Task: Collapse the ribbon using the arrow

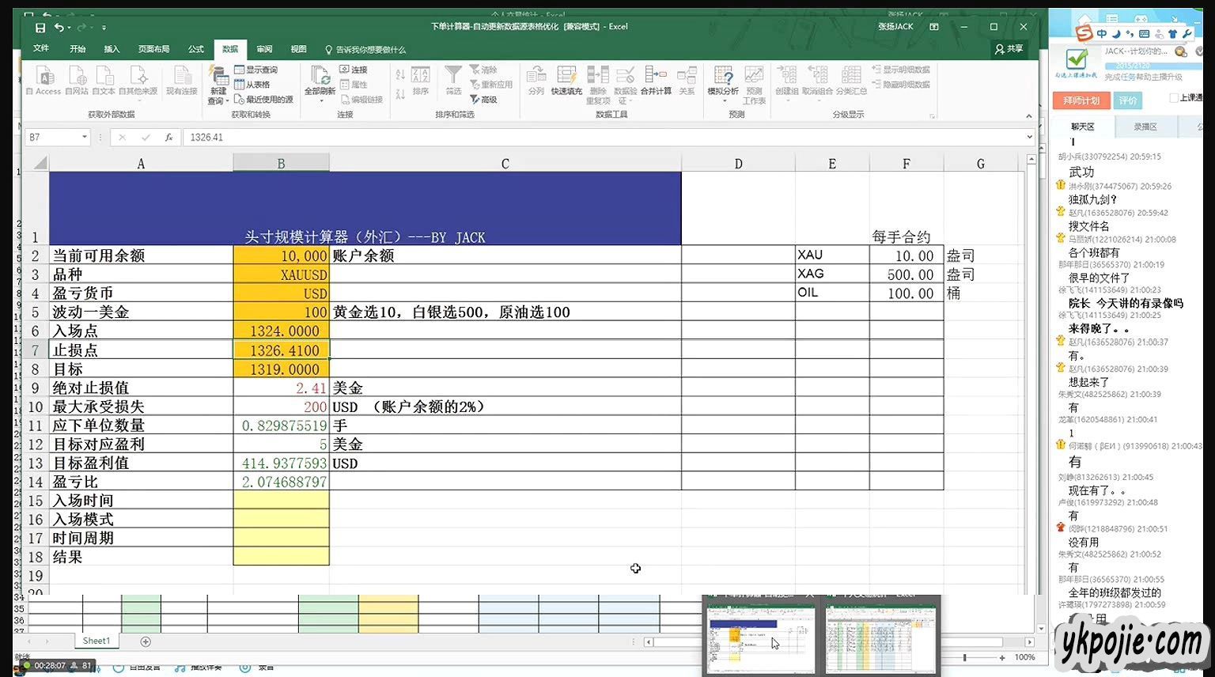Action: tap(1029, 116)
